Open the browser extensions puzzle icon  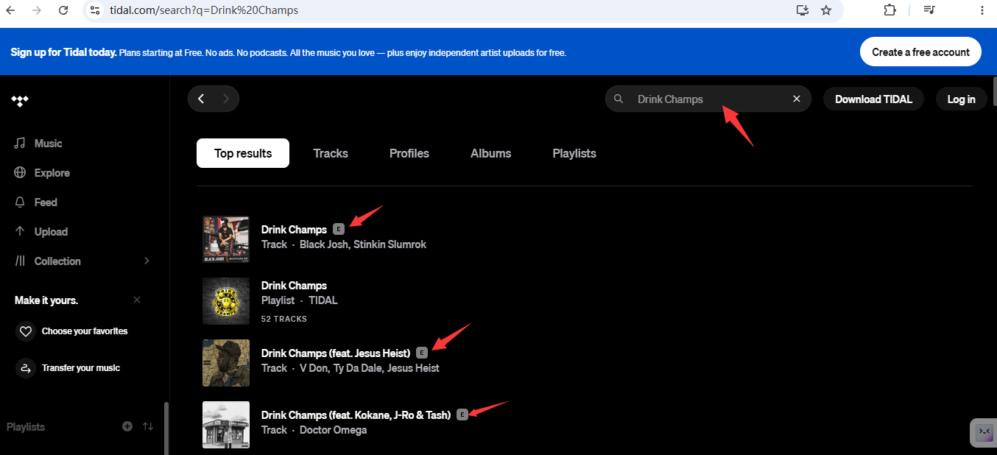pyautogui.click(x=890, y=10)
